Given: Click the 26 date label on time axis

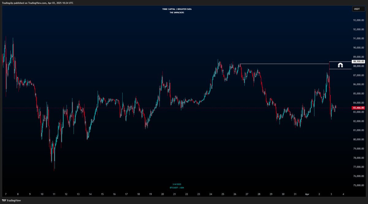Looking at the screenshot, I should pos(235,194).
